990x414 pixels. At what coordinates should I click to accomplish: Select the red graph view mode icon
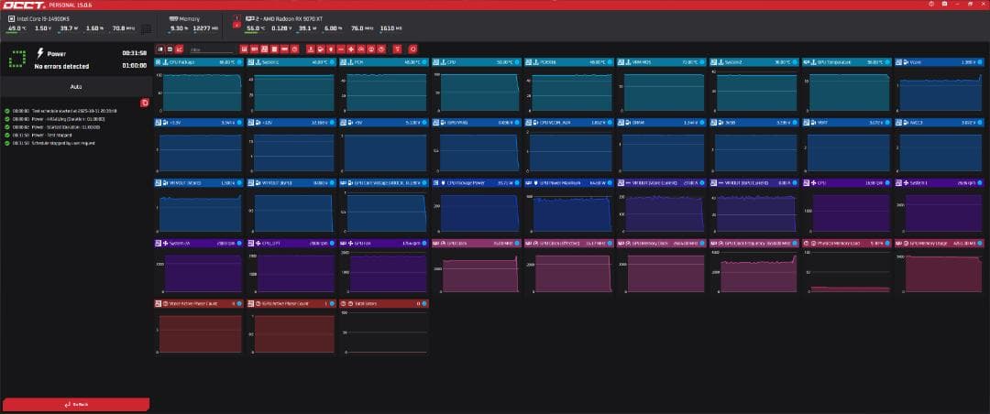click(x=179, y=49)
